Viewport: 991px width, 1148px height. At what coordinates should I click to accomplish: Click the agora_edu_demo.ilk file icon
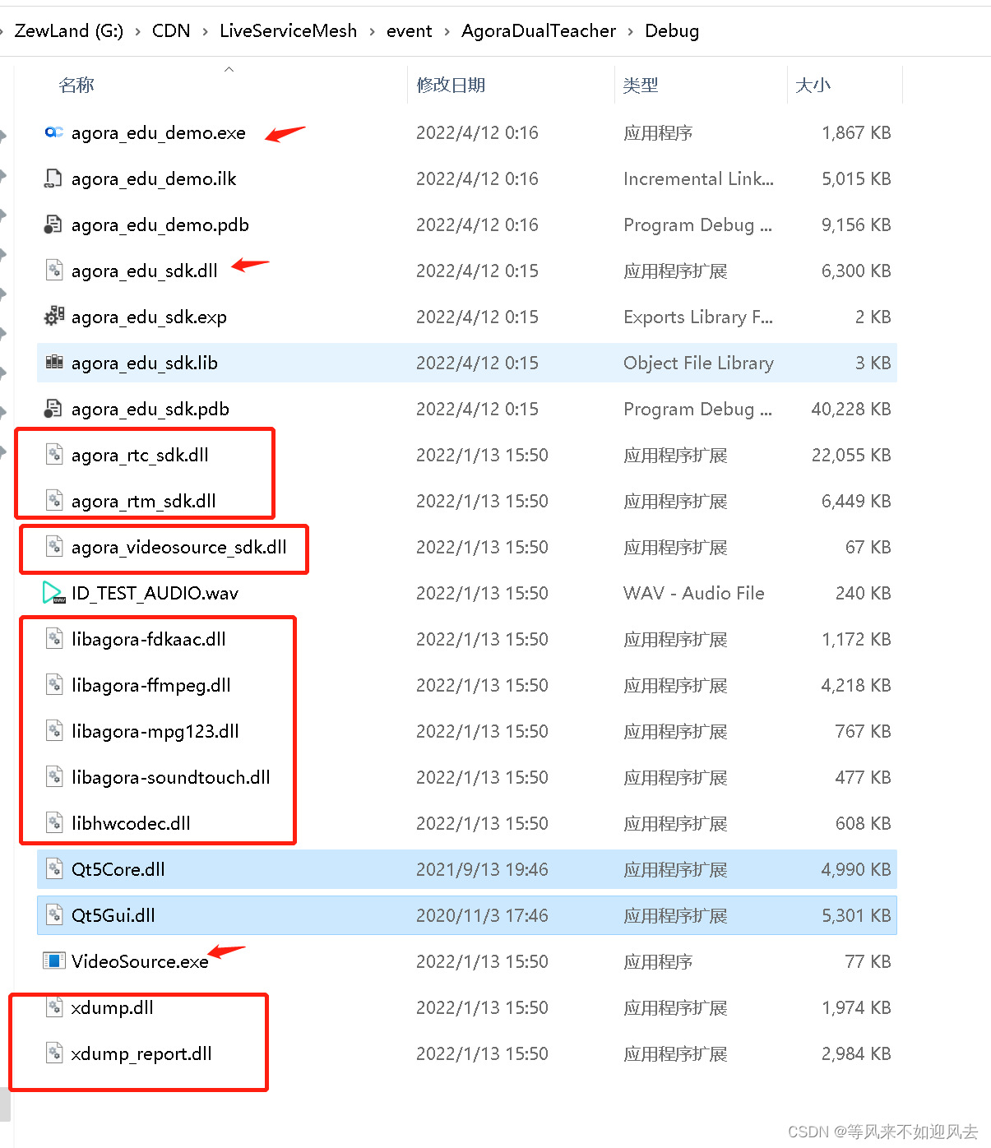tap(53, 178)
